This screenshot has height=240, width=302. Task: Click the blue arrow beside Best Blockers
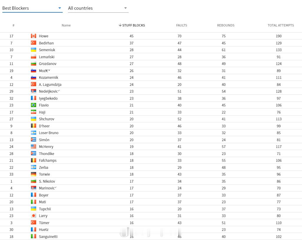click(x=60, y=8)
